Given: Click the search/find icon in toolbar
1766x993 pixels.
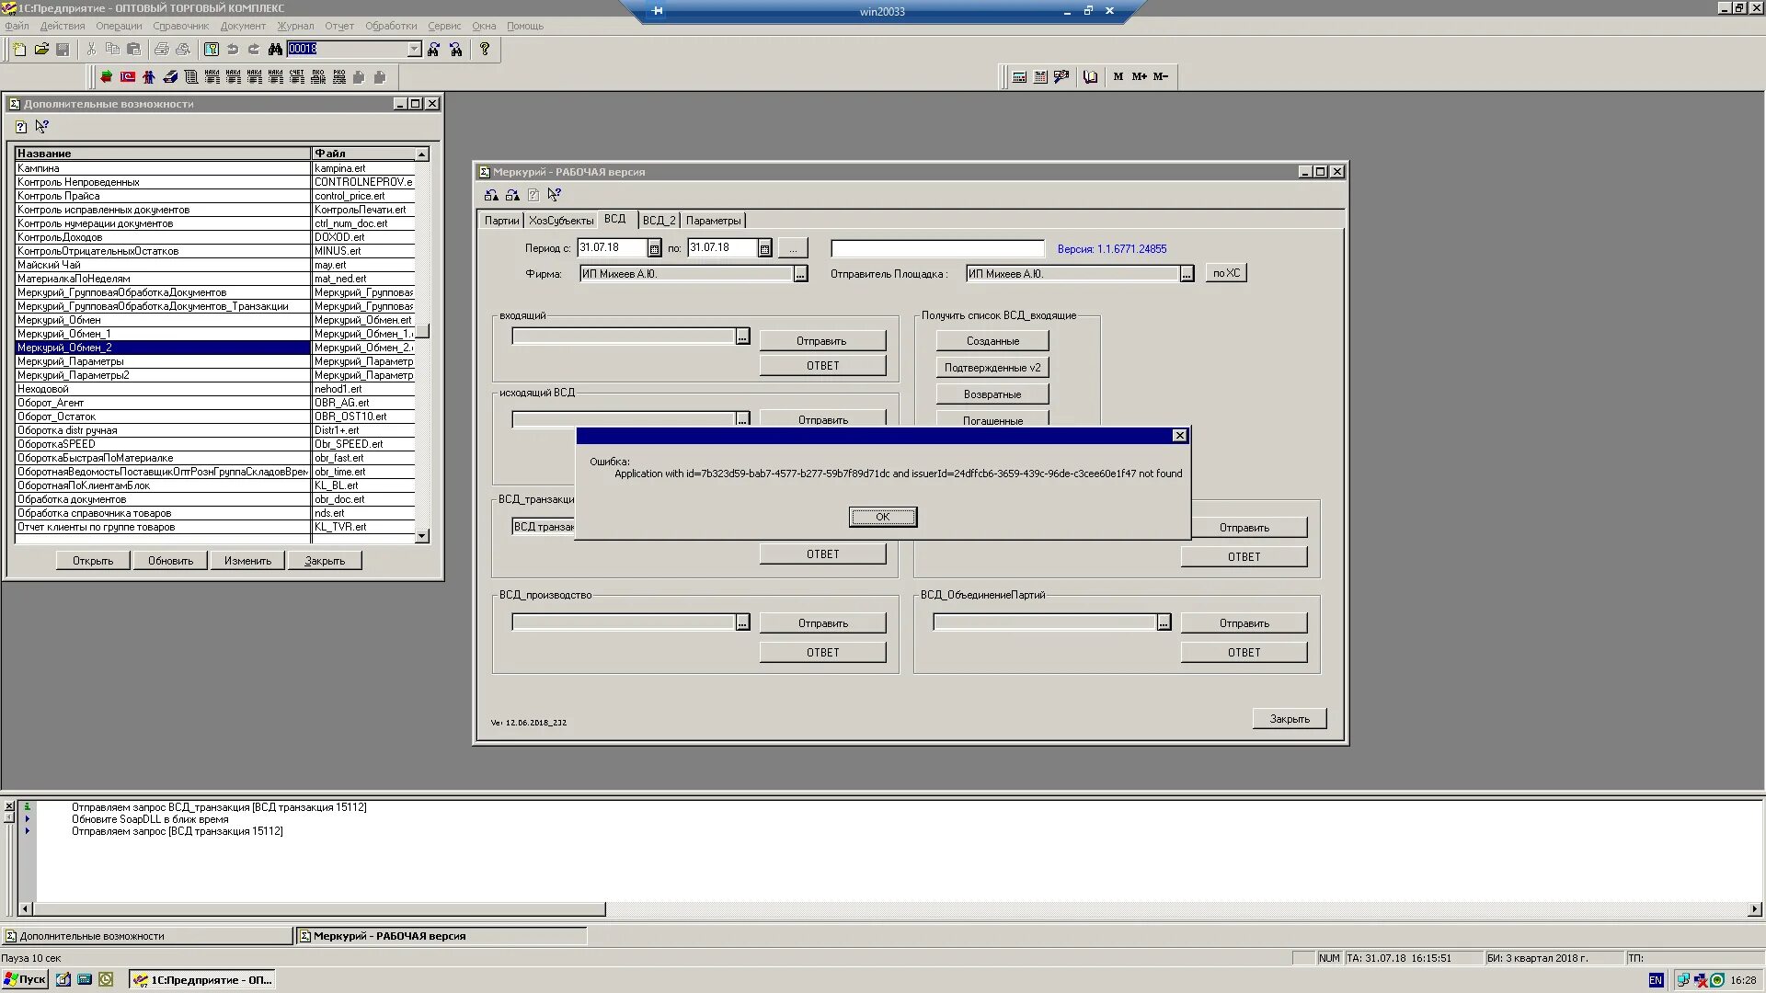Looking at the screenshot, I should click(275, 49).
